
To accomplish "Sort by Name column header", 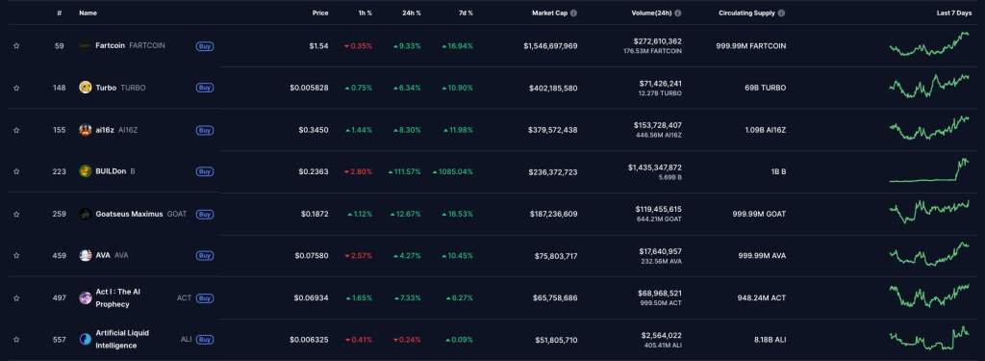I will [x=88, y=13].
